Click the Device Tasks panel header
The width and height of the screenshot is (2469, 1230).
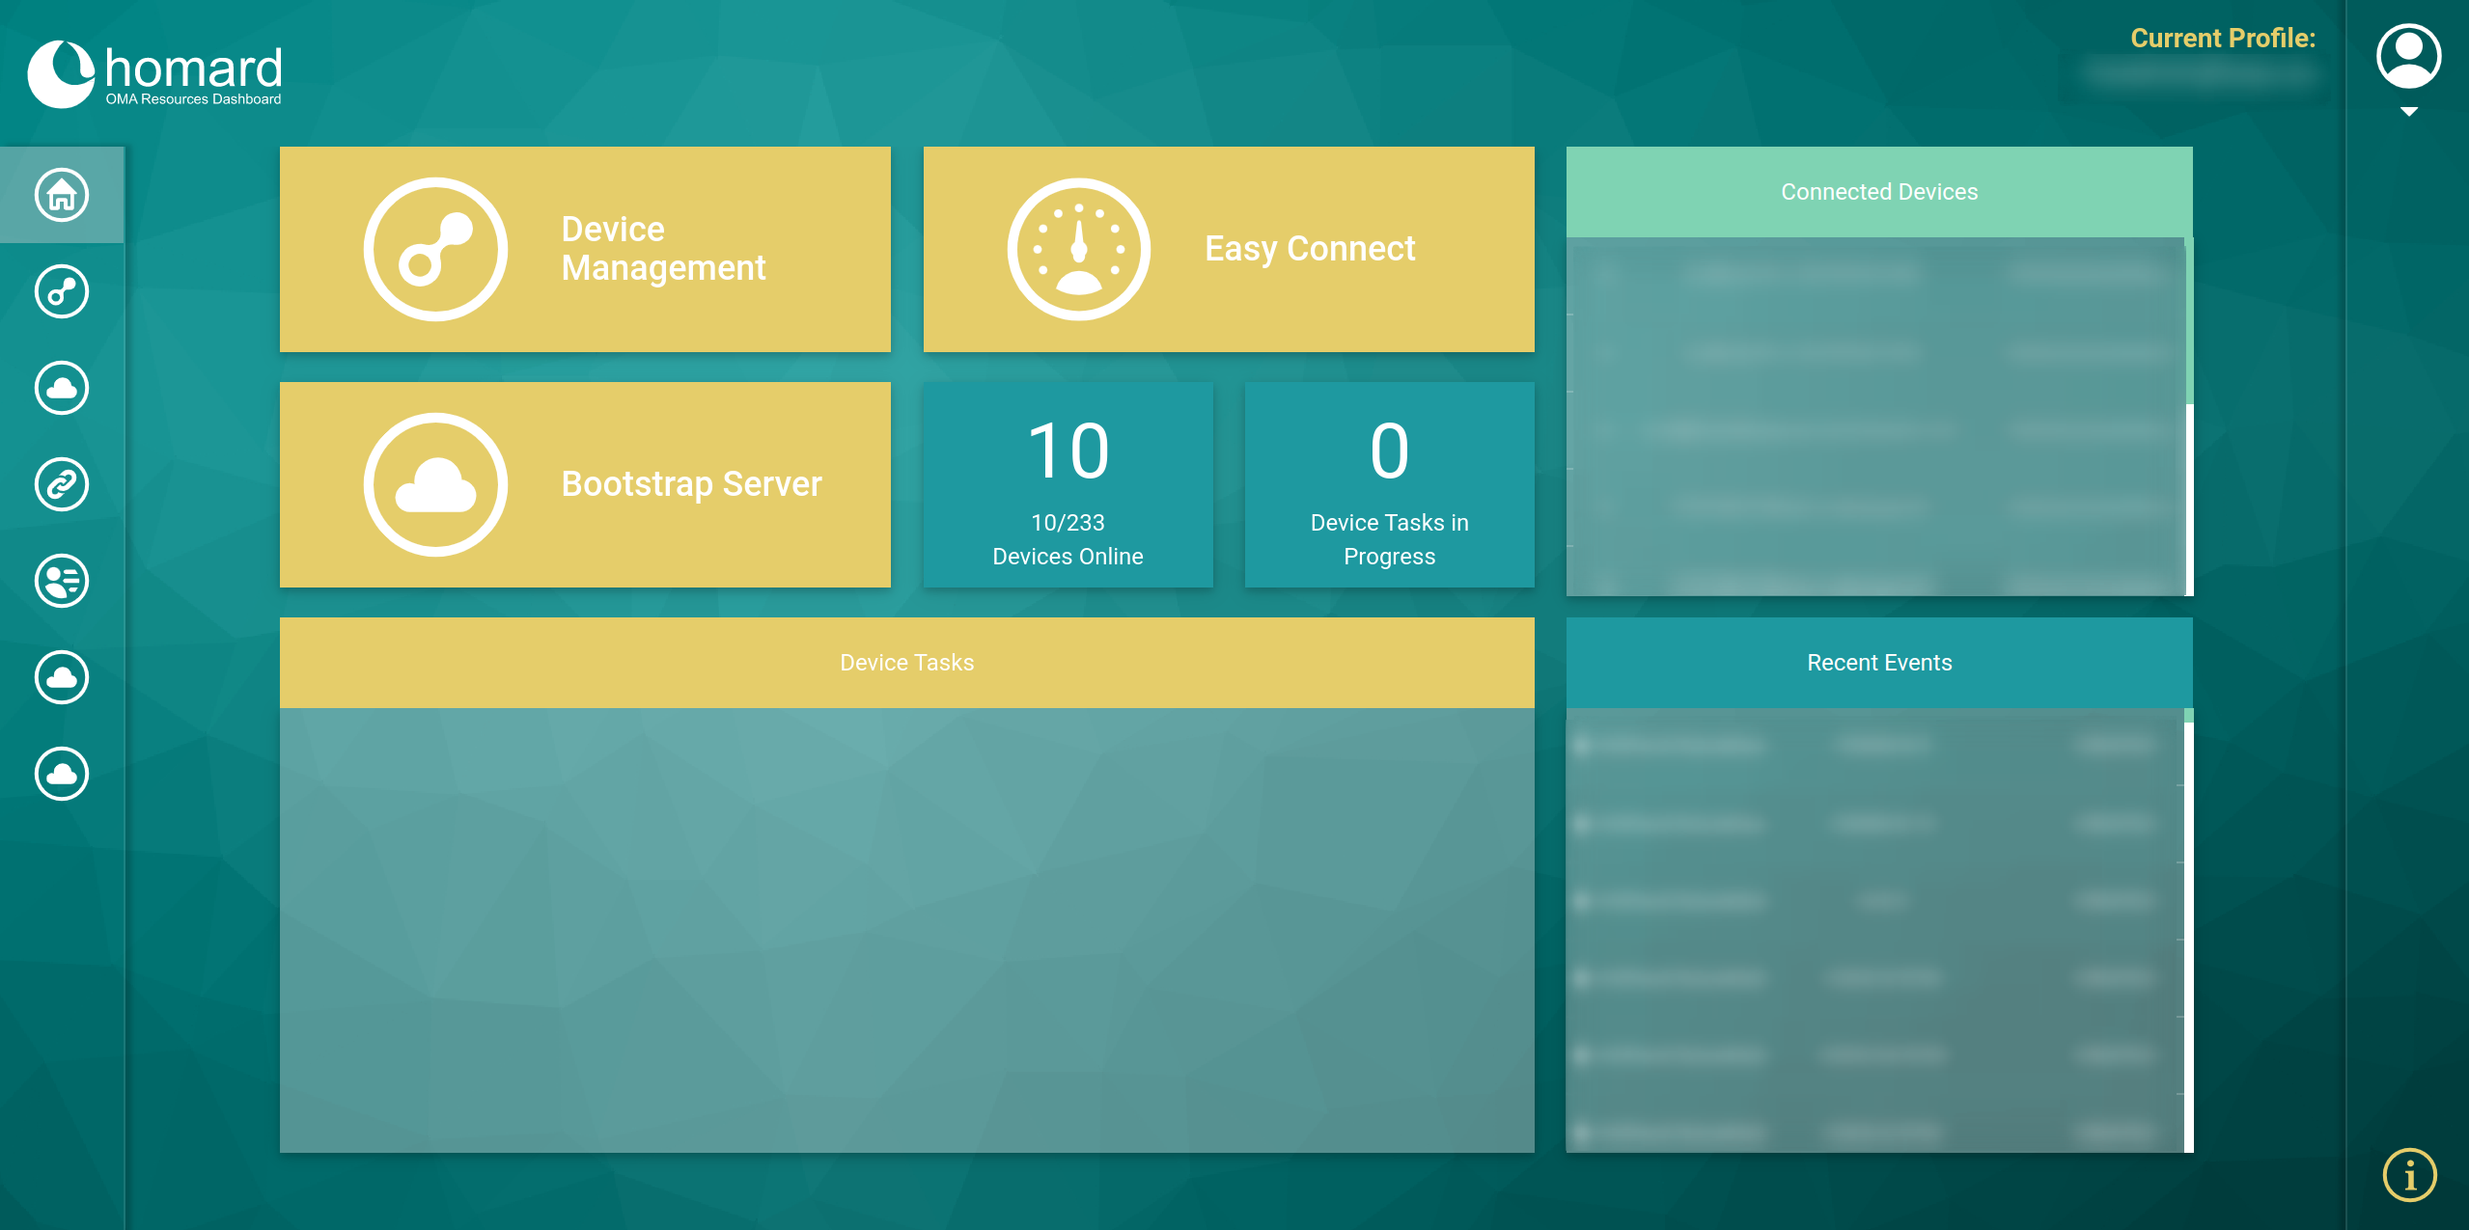(x=906, y=663)
